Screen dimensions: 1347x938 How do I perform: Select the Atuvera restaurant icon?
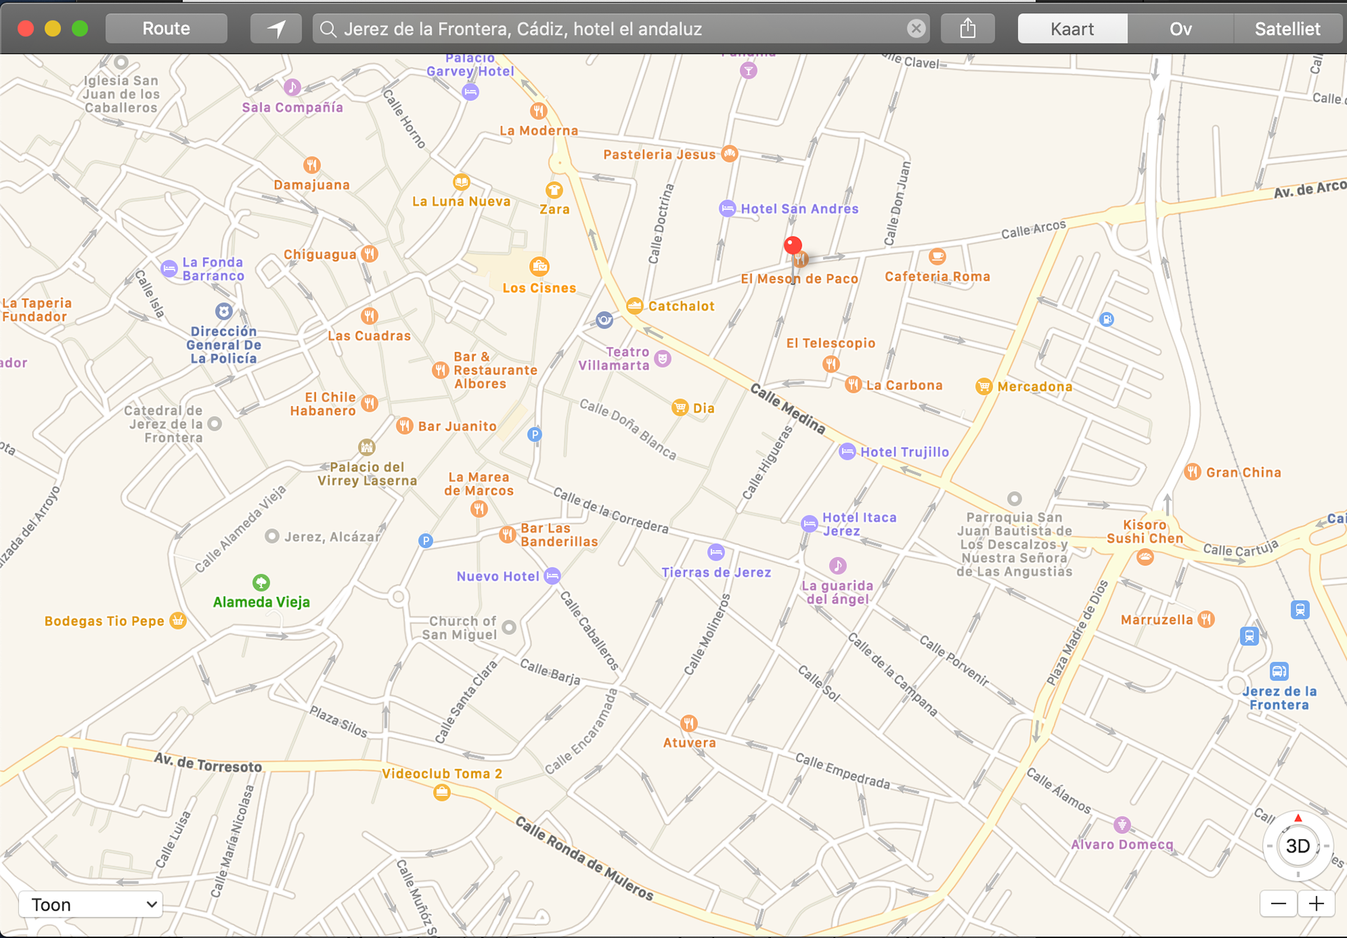(x=689, y=723)
